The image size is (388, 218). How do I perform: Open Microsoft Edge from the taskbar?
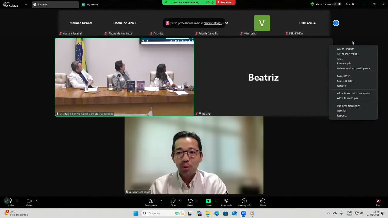[217, 213]
